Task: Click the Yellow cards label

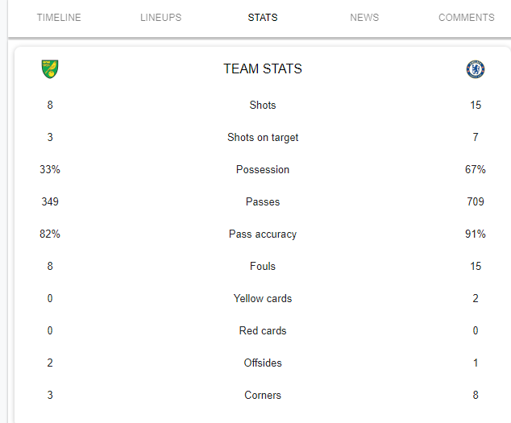Action: [x=263, y=298]
